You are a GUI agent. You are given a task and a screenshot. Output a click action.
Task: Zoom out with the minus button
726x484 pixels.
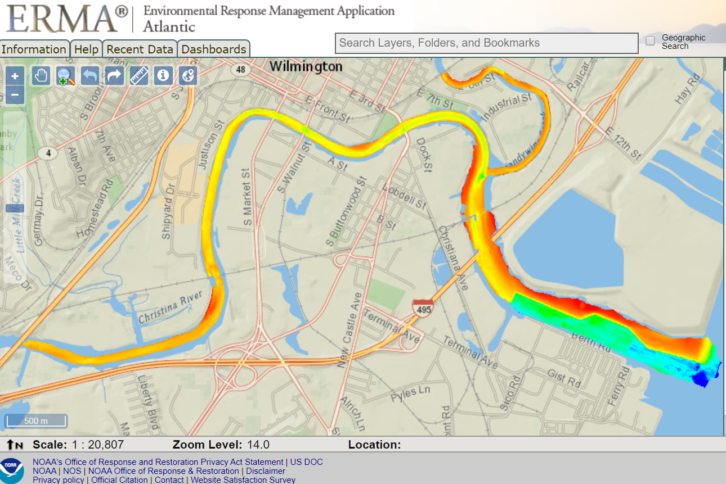[x=15, y=95]
